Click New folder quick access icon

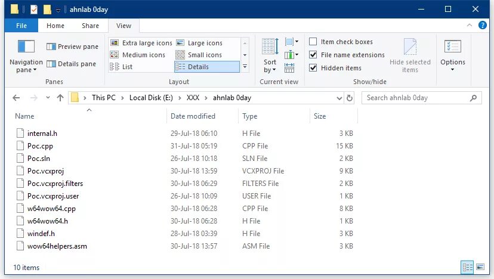click(47, 10)
